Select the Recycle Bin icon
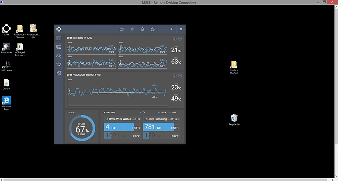 [x=234, y=120]
